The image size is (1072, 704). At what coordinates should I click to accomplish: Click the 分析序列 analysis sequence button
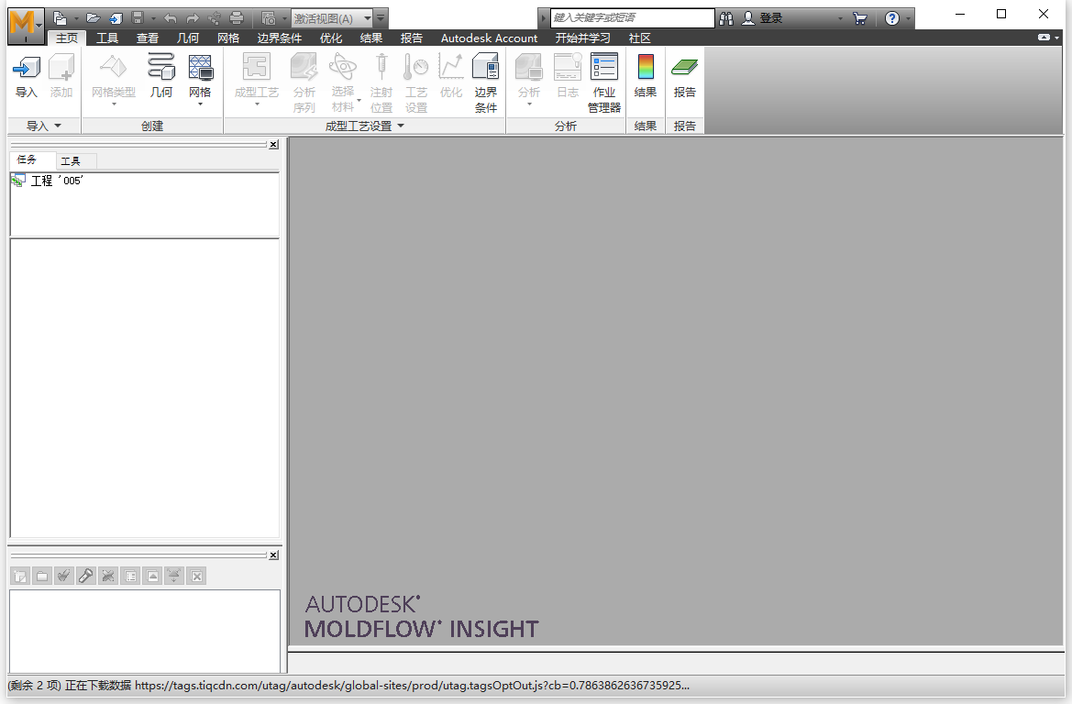pos(304,82)
